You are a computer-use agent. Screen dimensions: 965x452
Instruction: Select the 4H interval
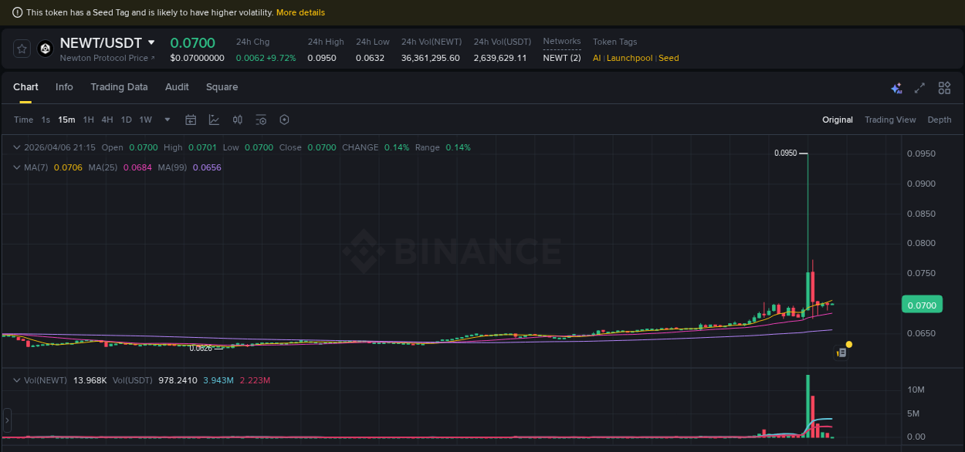point(107,120)
